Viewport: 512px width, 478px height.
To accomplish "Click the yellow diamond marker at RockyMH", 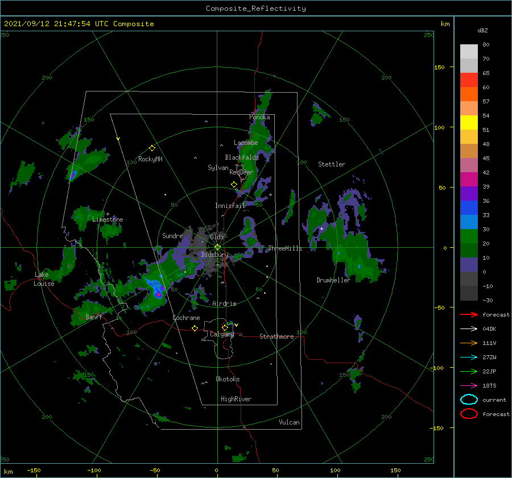I will tap(152, 148).
